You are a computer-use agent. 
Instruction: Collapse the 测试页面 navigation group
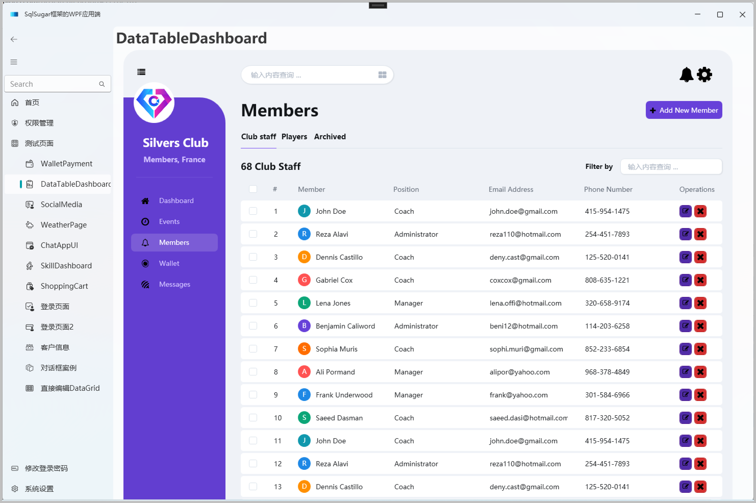tap(39, 143)
